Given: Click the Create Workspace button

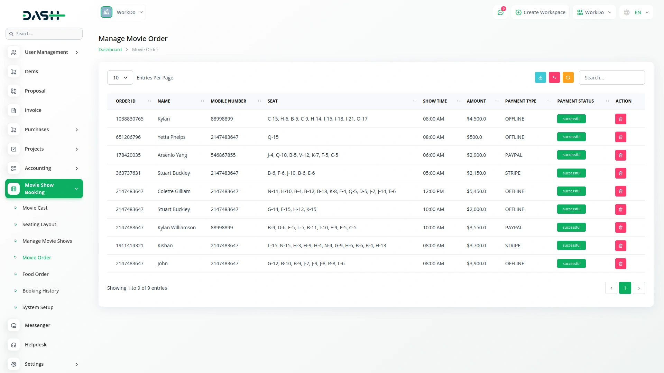Looking at the screenshot, I should pyautogui.click(x=540, y=12).
